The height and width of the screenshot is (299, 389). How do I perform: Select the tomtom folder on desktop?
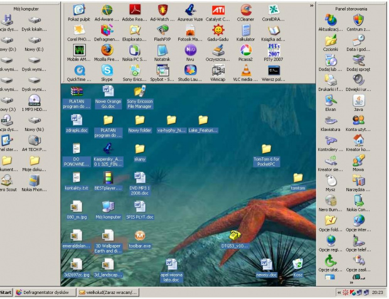(298, 182)
